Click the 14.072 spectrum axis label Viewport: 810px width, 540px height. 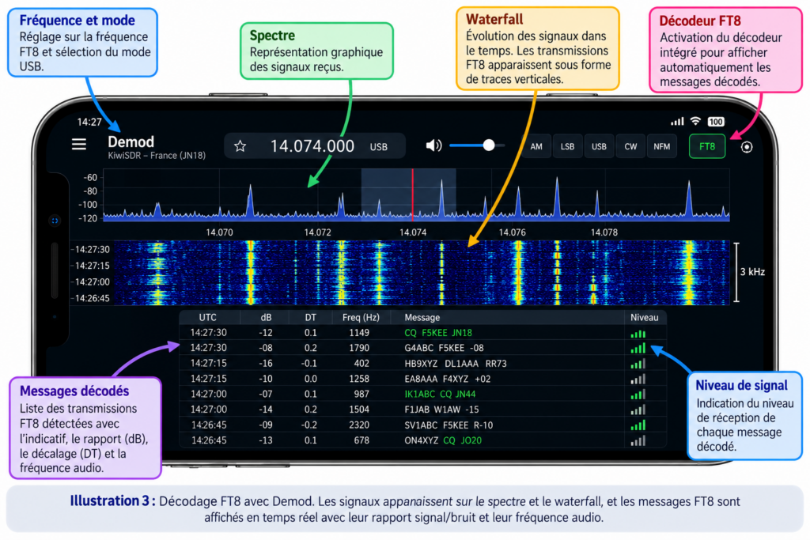click(x=318, y=232)
